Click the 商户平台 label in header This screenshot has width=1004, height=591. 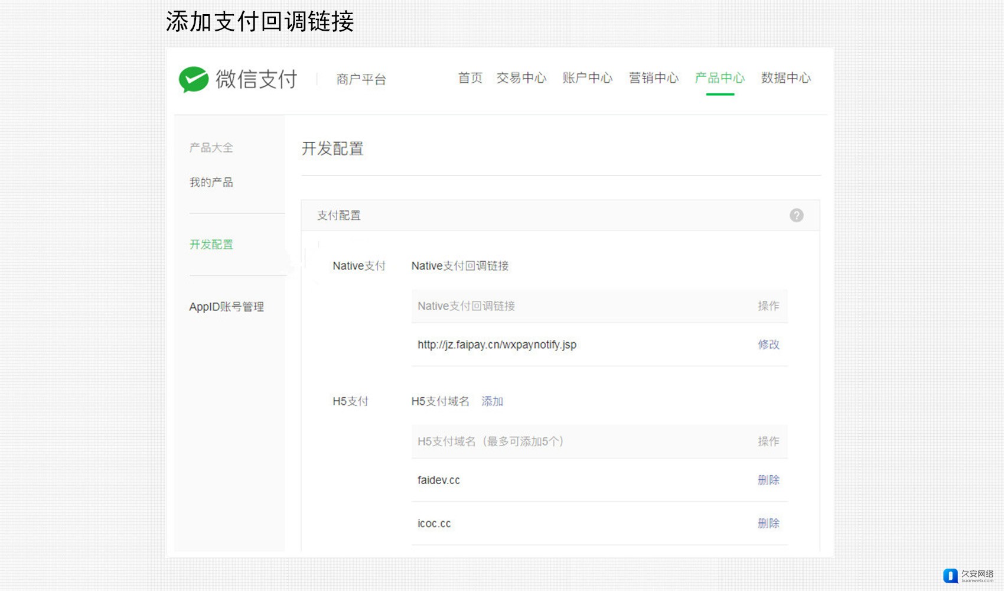coord(361,80)
